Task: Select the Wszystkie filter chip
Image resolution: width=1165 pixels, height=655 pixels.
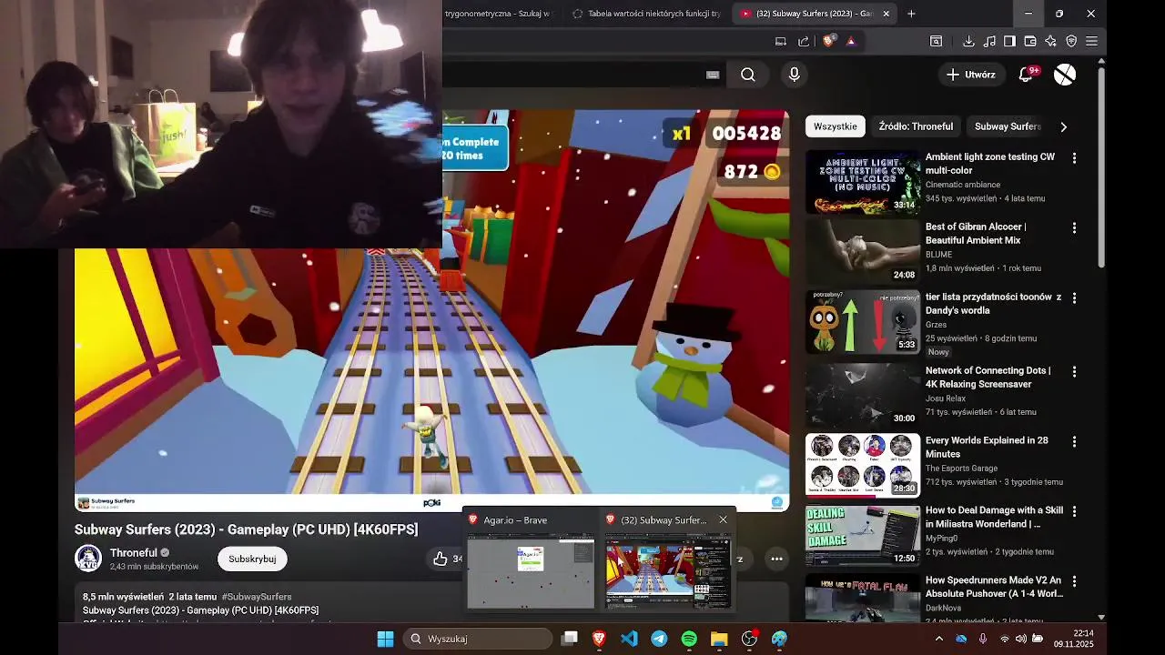Action: tap(835, 126)
